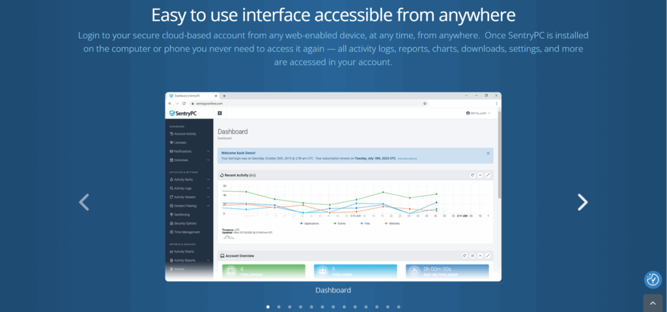
Task: Maximize the Recent Activity panel with expand icon
Action: (x=488, y=175)
